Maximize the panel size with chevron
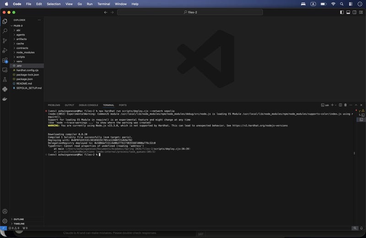Image resolution: width=366 pixels, height=238 pixels. point(356,105)
